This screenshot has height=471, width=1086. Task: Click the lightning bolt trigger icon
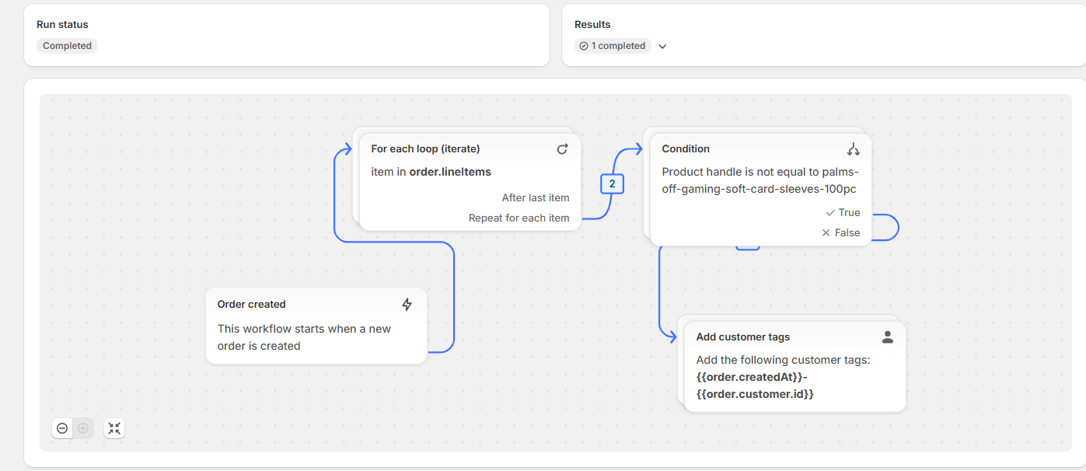pyautogui.click(x=407, y=304)
